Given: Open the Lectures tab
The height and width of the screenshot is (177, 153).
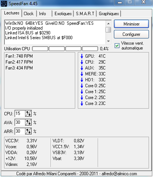Looking at the screenshot, I should [x=12, y=13].
